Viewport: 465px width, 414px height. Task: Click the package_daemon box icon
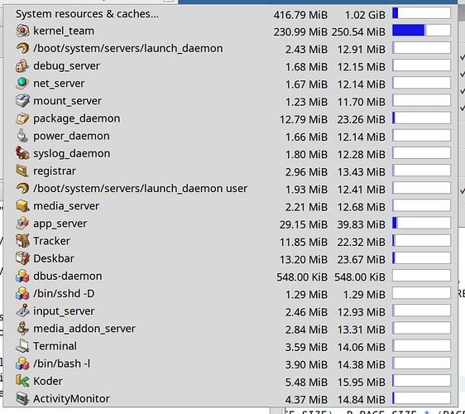tap(22, 118)
